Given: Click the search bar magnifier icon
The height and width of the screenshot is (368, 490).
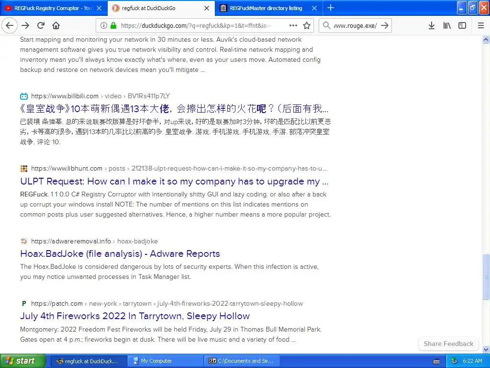Looking at the screenshot, I should point(326,26).
